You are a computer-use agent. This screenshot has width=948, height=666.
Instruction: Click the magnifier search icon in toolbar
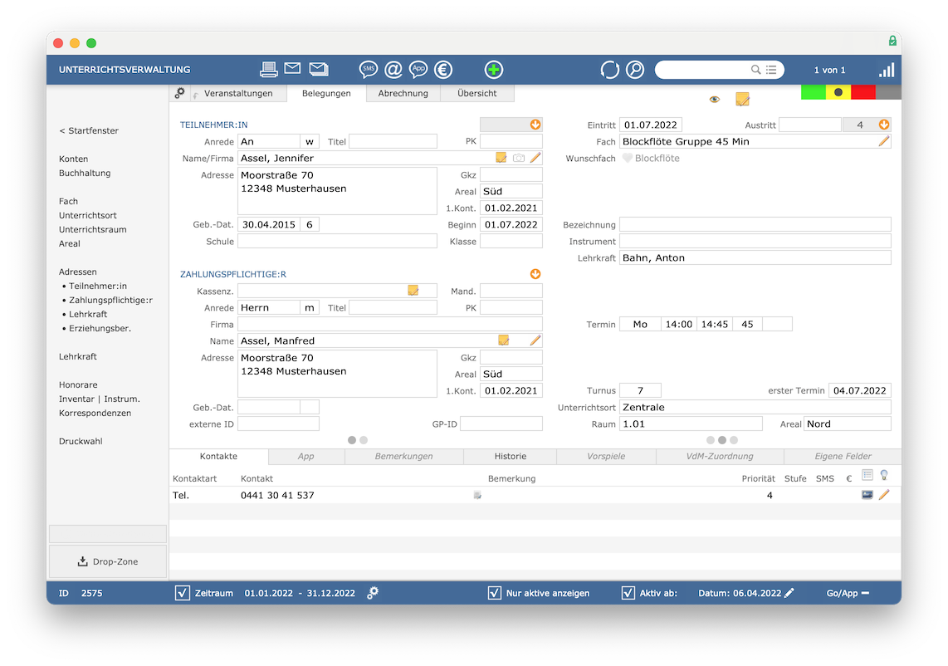[x=635, y=70]
